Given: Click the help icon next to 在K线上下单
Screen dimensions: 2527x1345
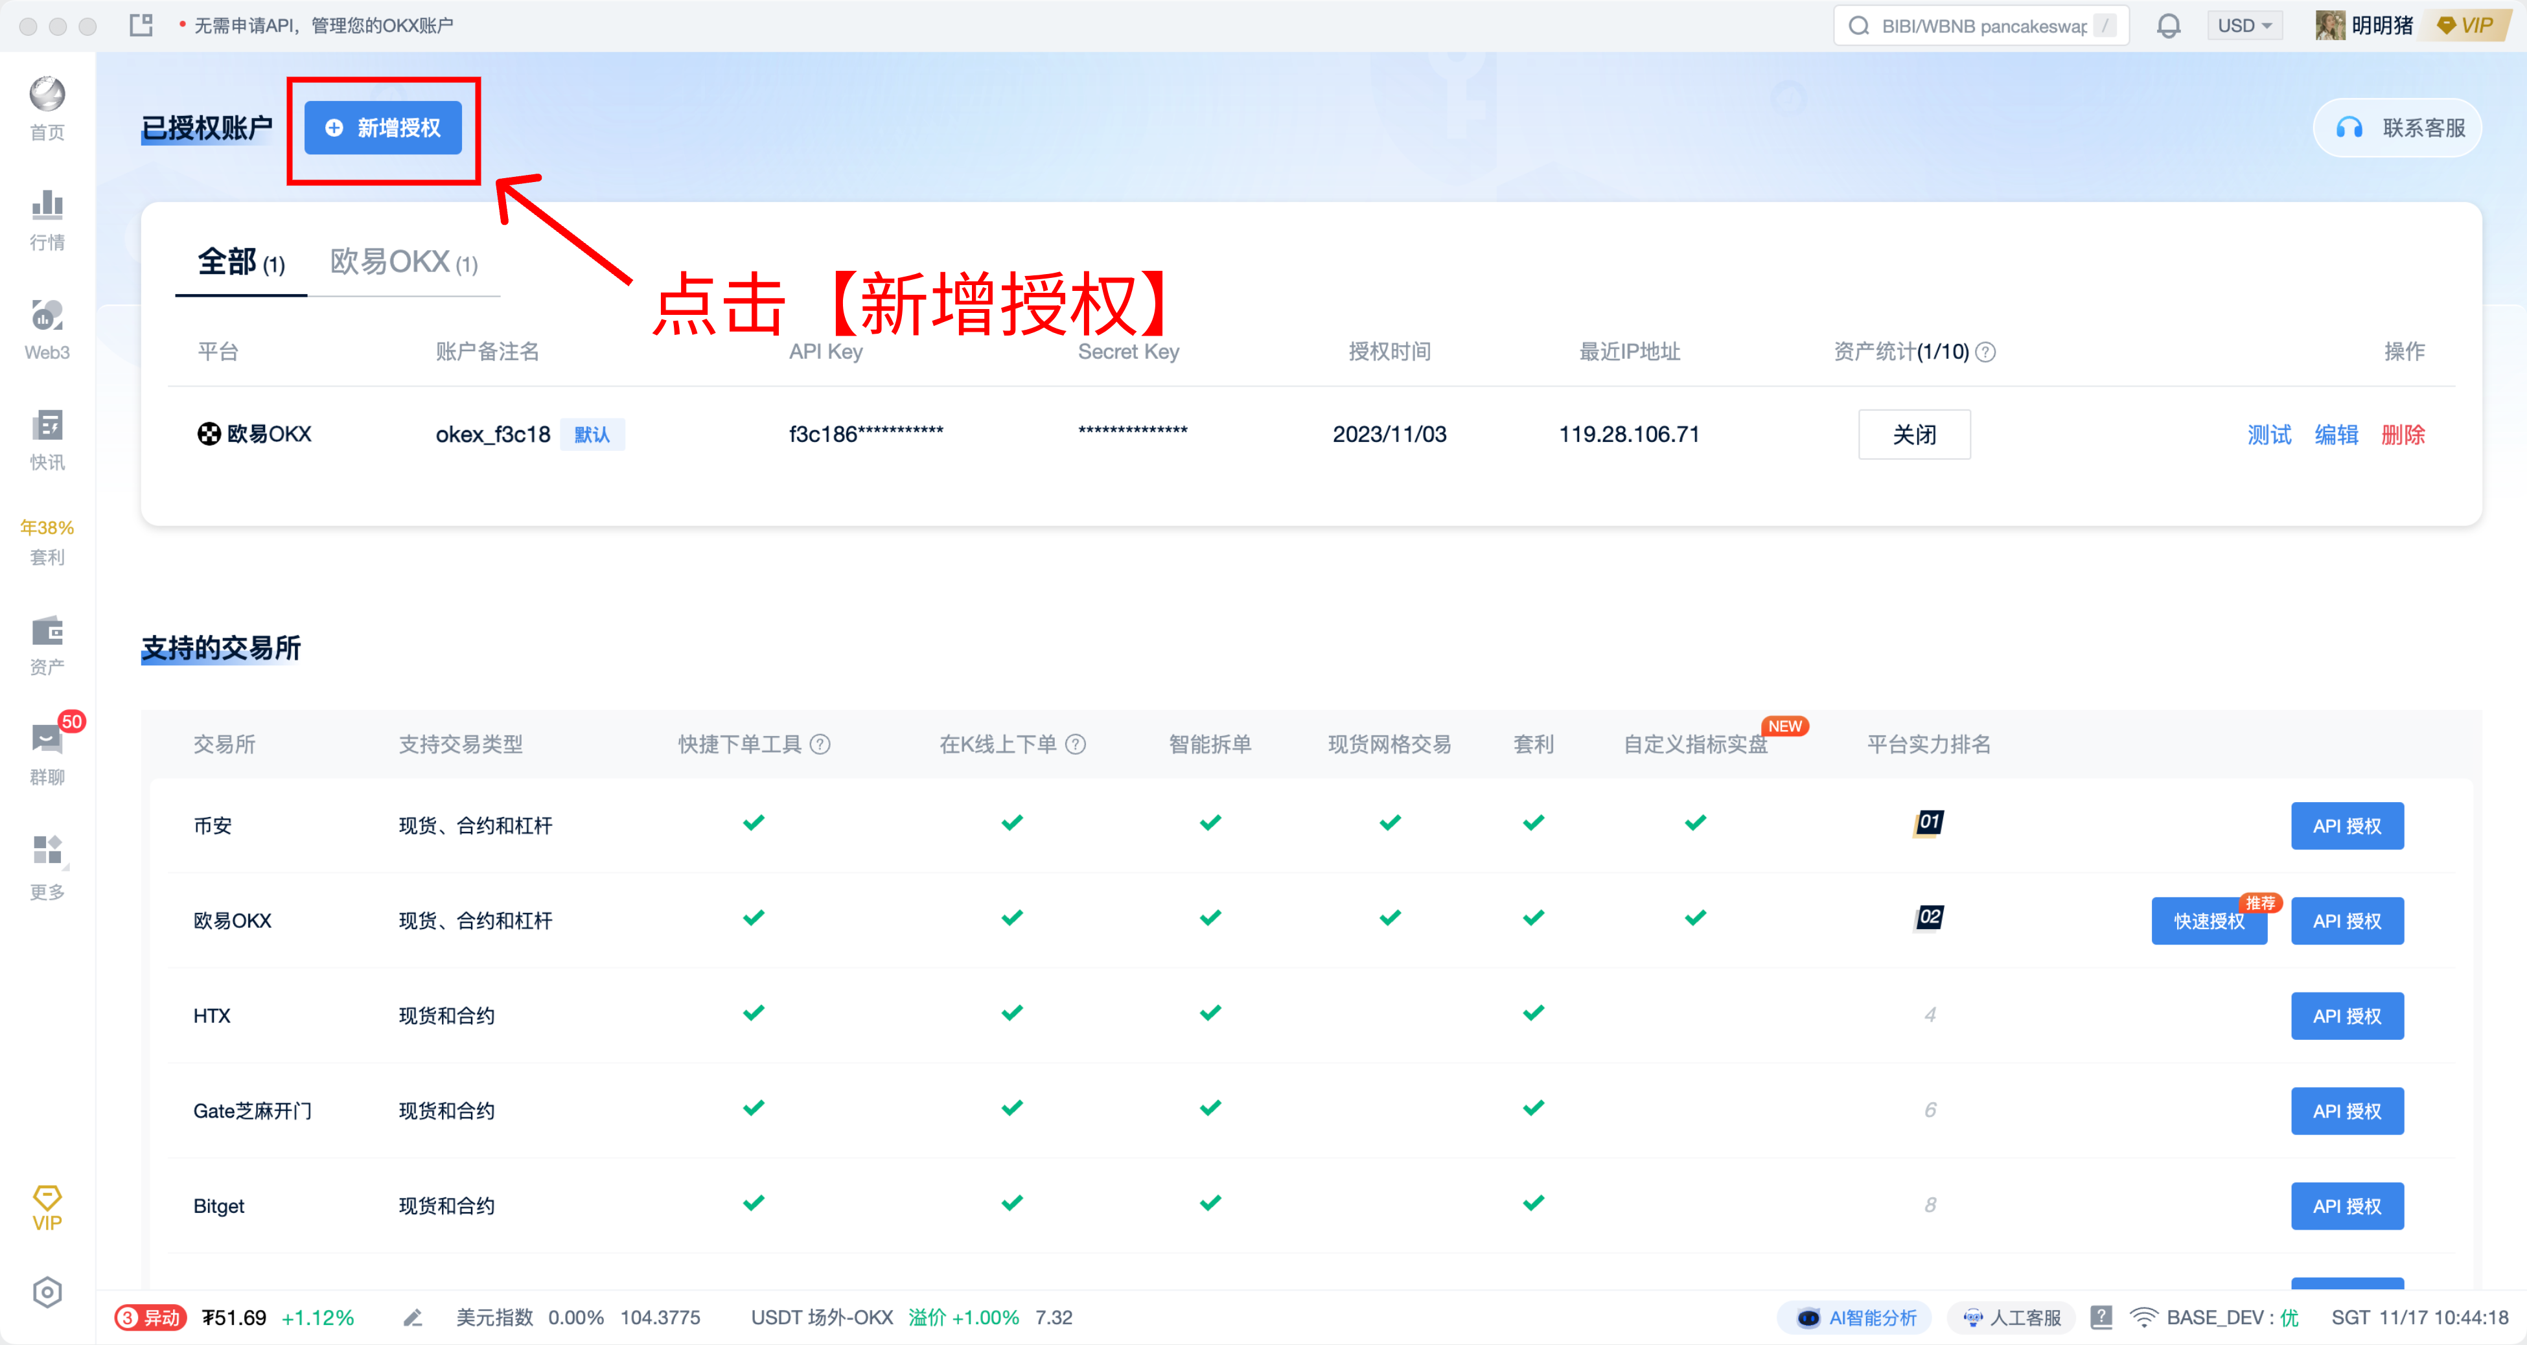Looking at the screenshot, I should coord(1075,744).
